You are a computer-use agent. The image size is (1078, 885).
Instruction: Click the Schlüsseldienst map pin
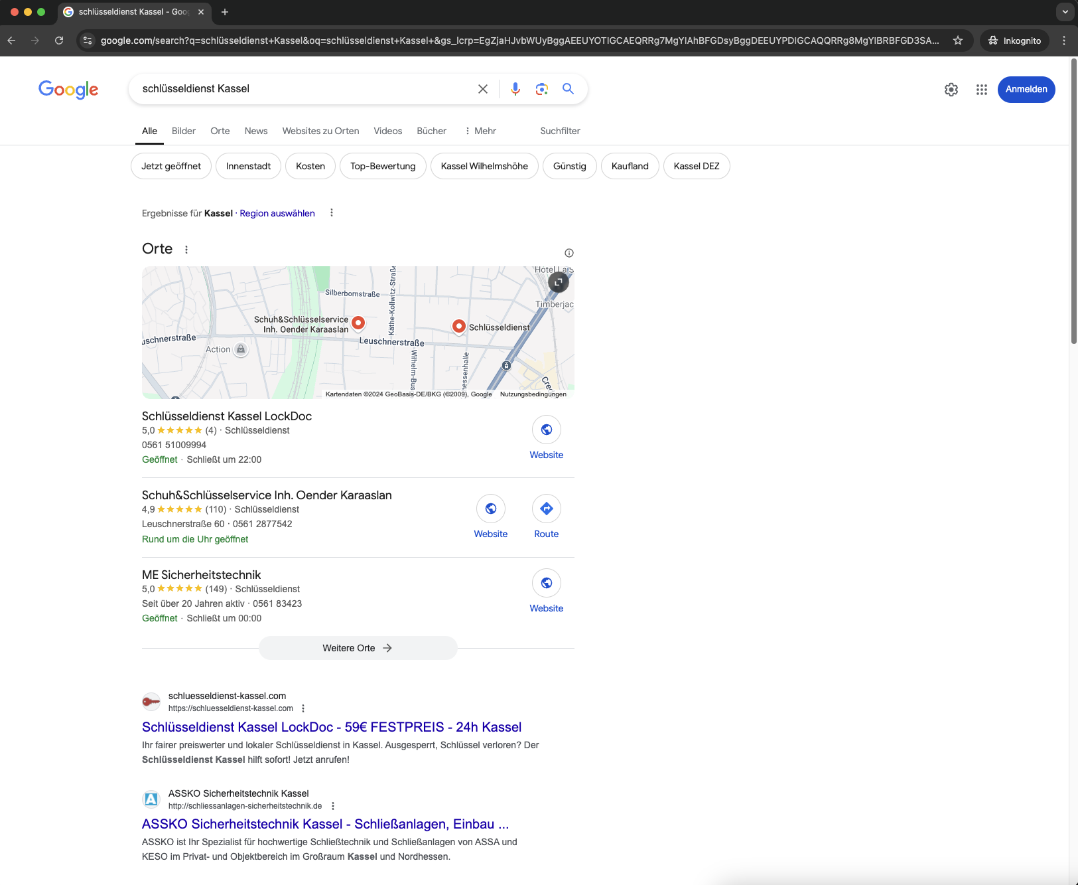coord(458,326)
